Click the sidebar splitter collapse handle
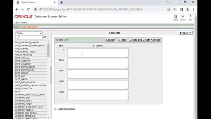 (51, 75)
